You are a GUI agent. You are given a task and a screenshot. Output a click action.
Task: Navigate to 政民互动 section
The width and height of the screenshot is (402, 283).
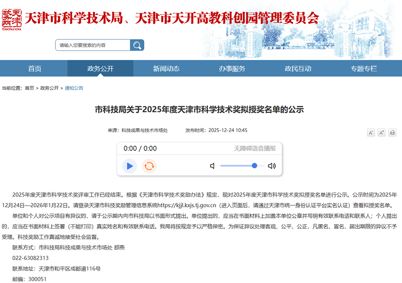(298, 68)
